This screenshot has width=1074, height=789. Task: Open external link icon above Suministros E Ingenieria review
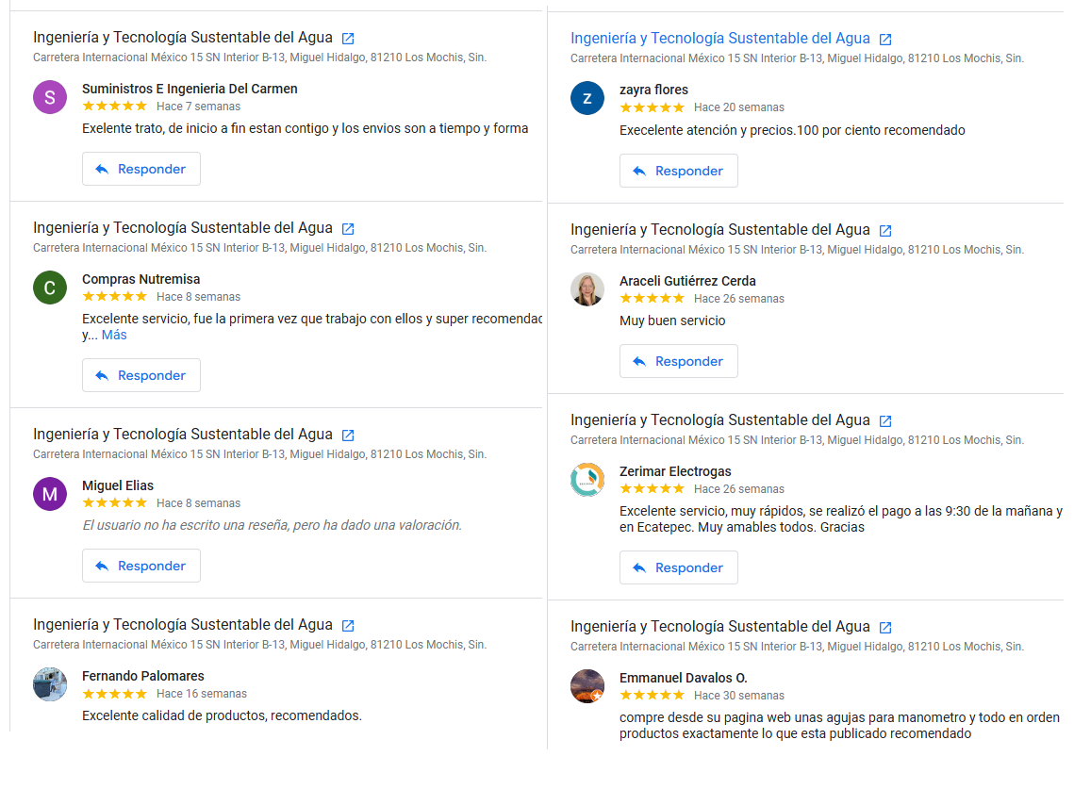[x=348, y=39]
